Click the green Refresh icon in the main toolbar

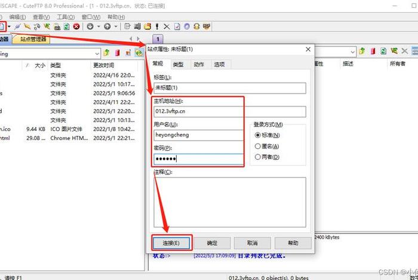[x=66, y=26]
